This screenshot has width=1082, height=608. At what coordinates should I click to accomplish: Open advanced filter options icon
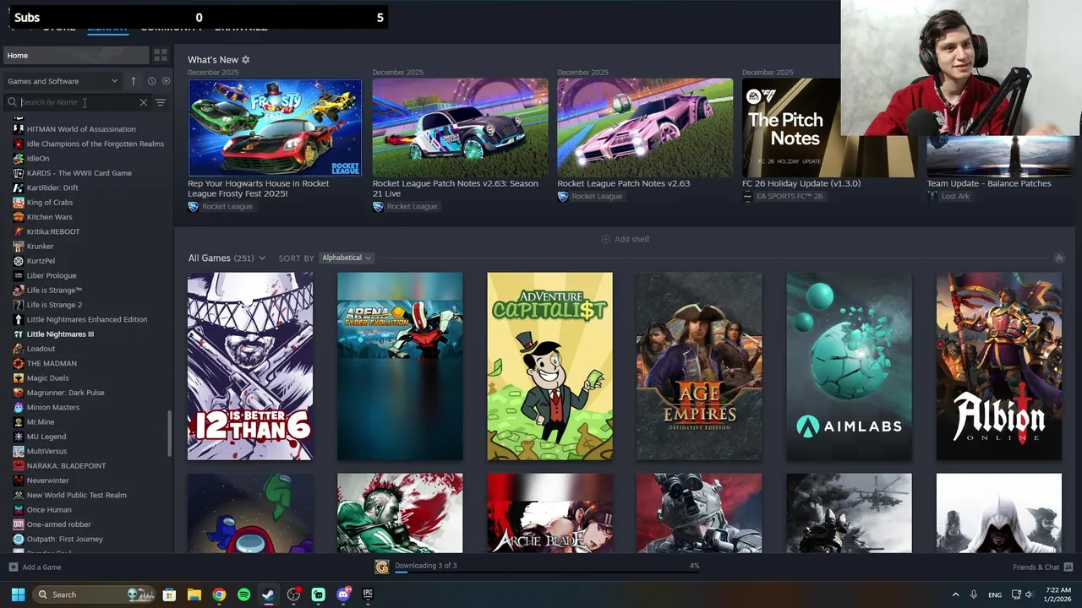point(161,102)
